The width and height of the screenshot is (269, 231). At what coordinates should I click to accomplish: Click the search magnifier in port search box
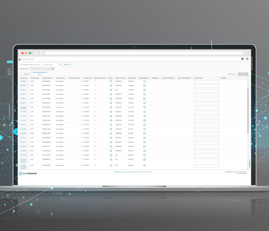[x=60, y=64]
